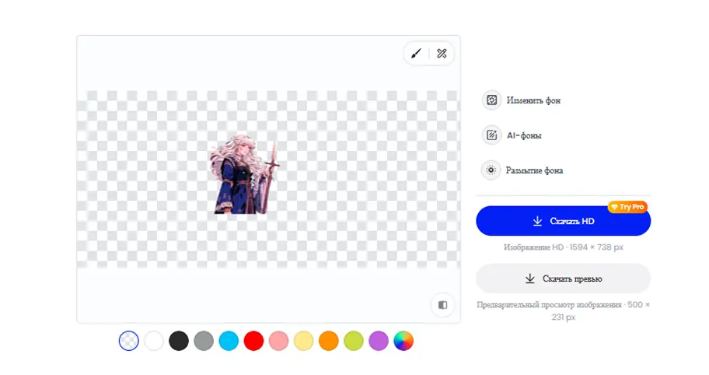Click the Скачать HD button
This screenshot has width=709, height=375.
564,221
